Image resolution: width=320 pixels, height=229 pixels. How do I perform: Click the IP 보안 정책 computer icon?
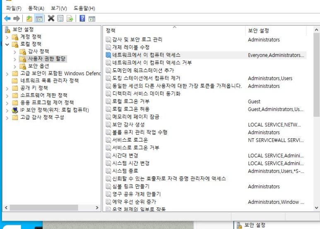(15, 110)
